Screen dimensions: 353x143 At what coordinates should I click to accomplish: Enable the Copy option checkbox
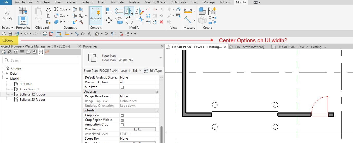click(x=4, y=40)
